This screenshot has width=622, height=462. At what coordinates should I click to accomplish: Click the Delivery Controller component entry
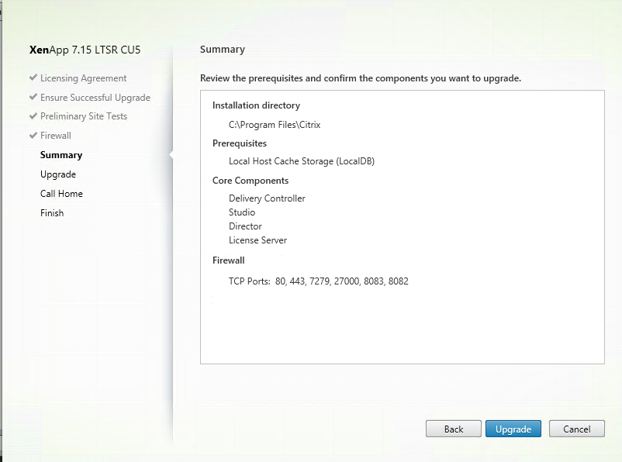(x=267, y=198)
